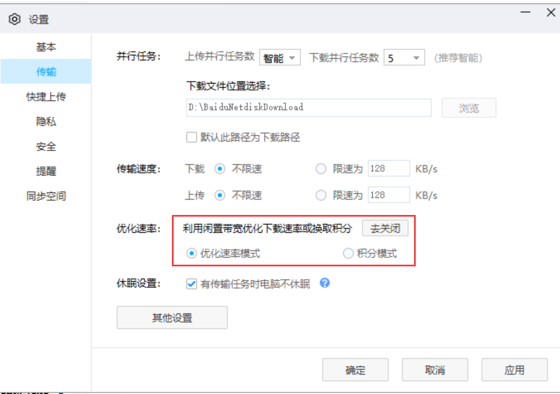Click the 浏览 button to browse folders
560x394 pixels.
468,107
